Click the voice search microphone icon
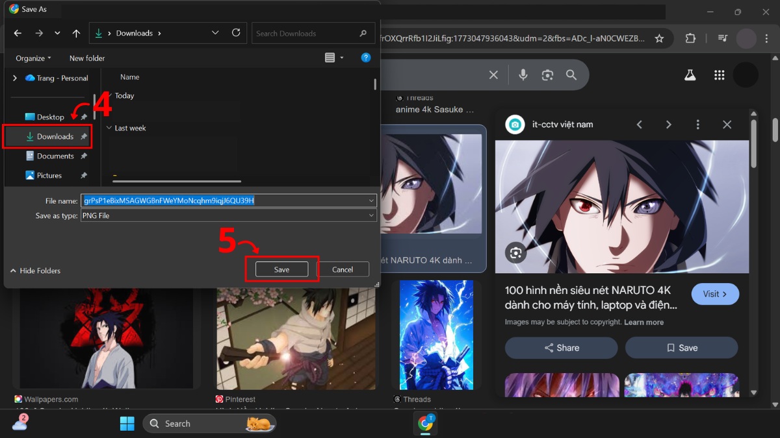The height and width of the screenshot is (438, 780). coord(524,75)
